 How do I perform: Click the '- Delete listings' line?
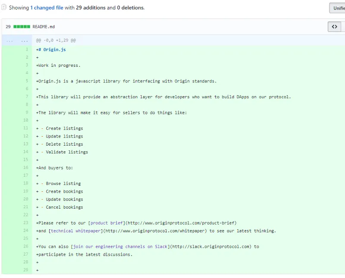pyautogui.click(x=60, y=144)
